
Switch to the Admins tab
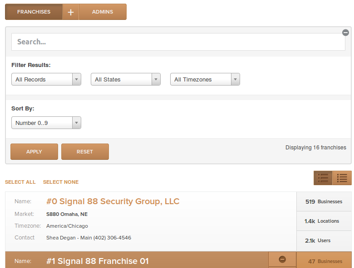[x=103, y=12]
